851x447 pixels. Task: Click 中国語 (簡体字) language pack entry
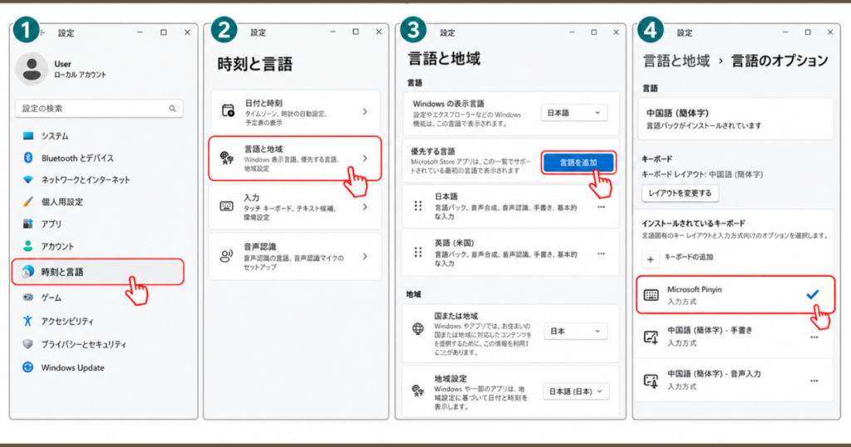point(735,119)
